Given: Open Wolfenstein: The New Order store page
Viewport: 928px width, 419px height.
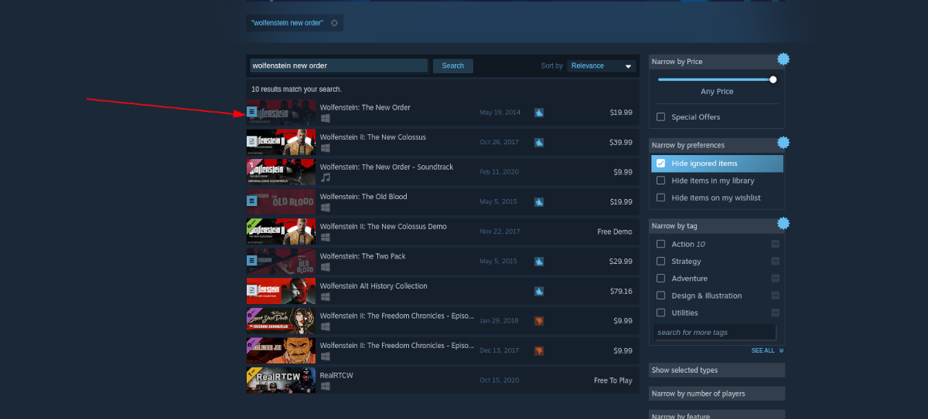Looking at the screenshot, I should (x=442, y=113).
